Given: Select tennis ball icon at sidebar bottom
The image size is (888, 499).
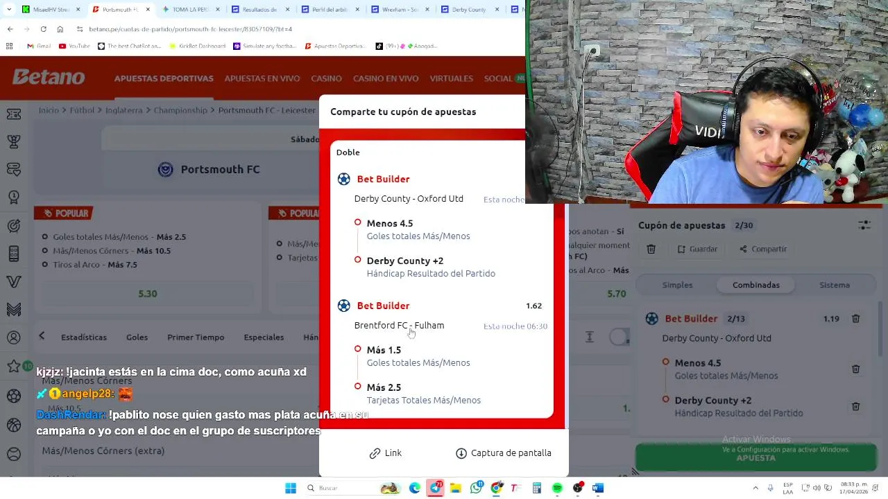Looking at the screenshot, I should pos(14,455).
